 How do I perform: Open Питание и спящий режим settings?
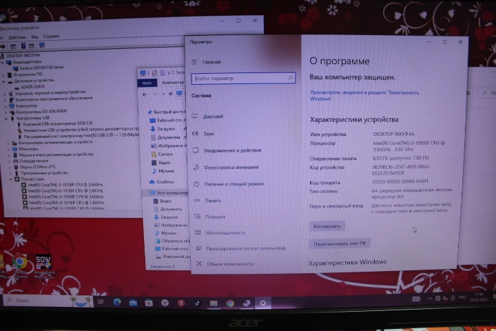(228, 184)
